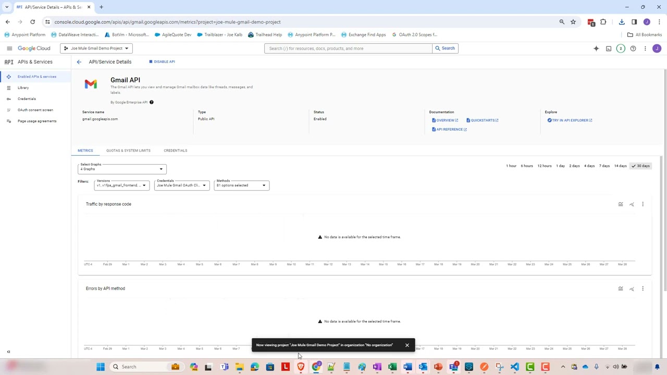
Task: Open the Overview documentation link
Action: point(445,120)
